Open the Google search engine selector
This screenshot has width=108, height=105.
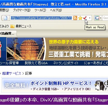(98, 18)
